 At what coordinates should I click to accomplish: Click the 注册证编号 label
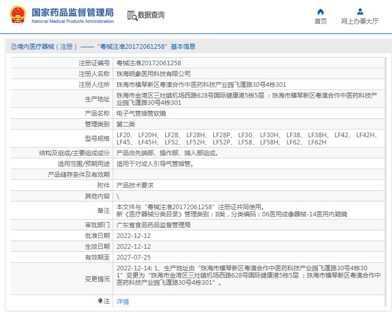pos(94,63)
